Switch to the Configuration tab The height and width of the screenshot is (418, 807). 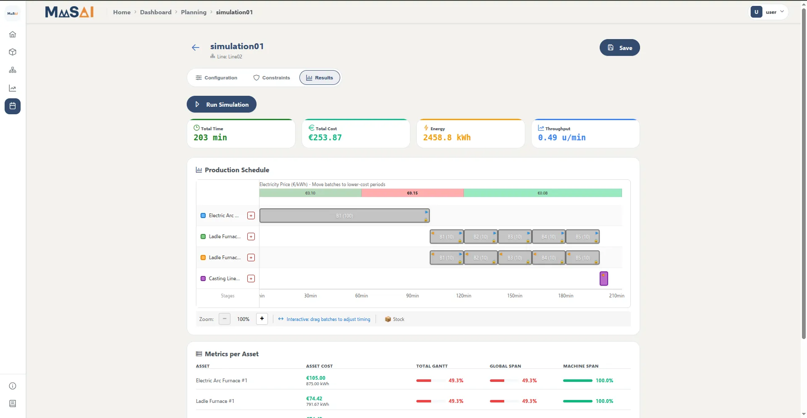click(x=217, y=78)
